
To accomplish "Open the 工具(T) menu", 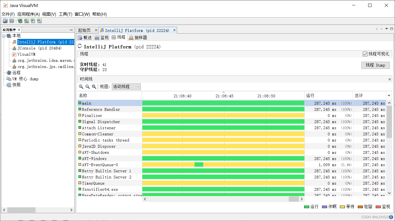I will 65,14.
